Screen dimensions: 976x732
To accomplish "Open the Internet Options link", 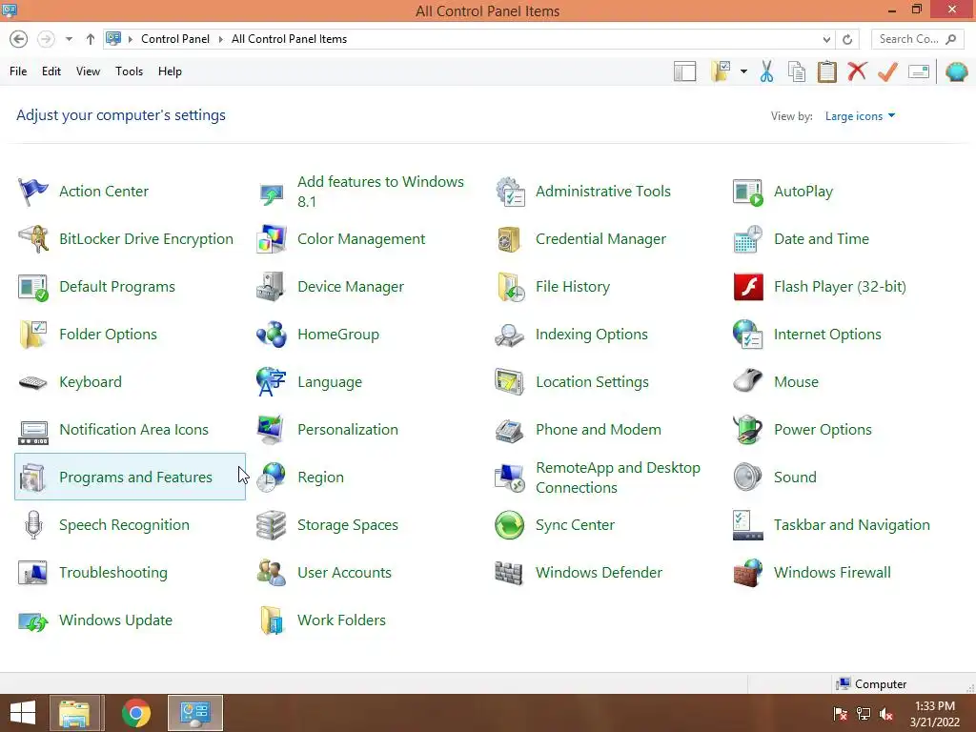I will tap(827, 335).
